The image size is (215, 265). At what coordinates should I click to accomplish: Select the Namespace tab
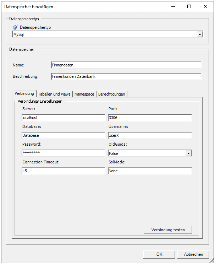pyautogui.click(x=84, y=94)
